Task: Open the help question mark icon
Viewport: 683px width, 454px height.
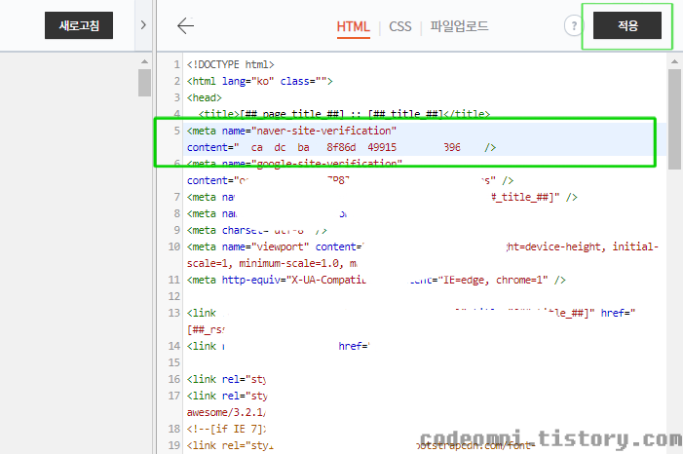Action: (574, 25)
